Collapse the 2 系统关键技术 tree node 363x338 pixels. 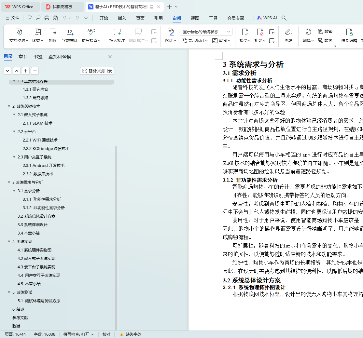pyautogui.click(x=9, y=106)
